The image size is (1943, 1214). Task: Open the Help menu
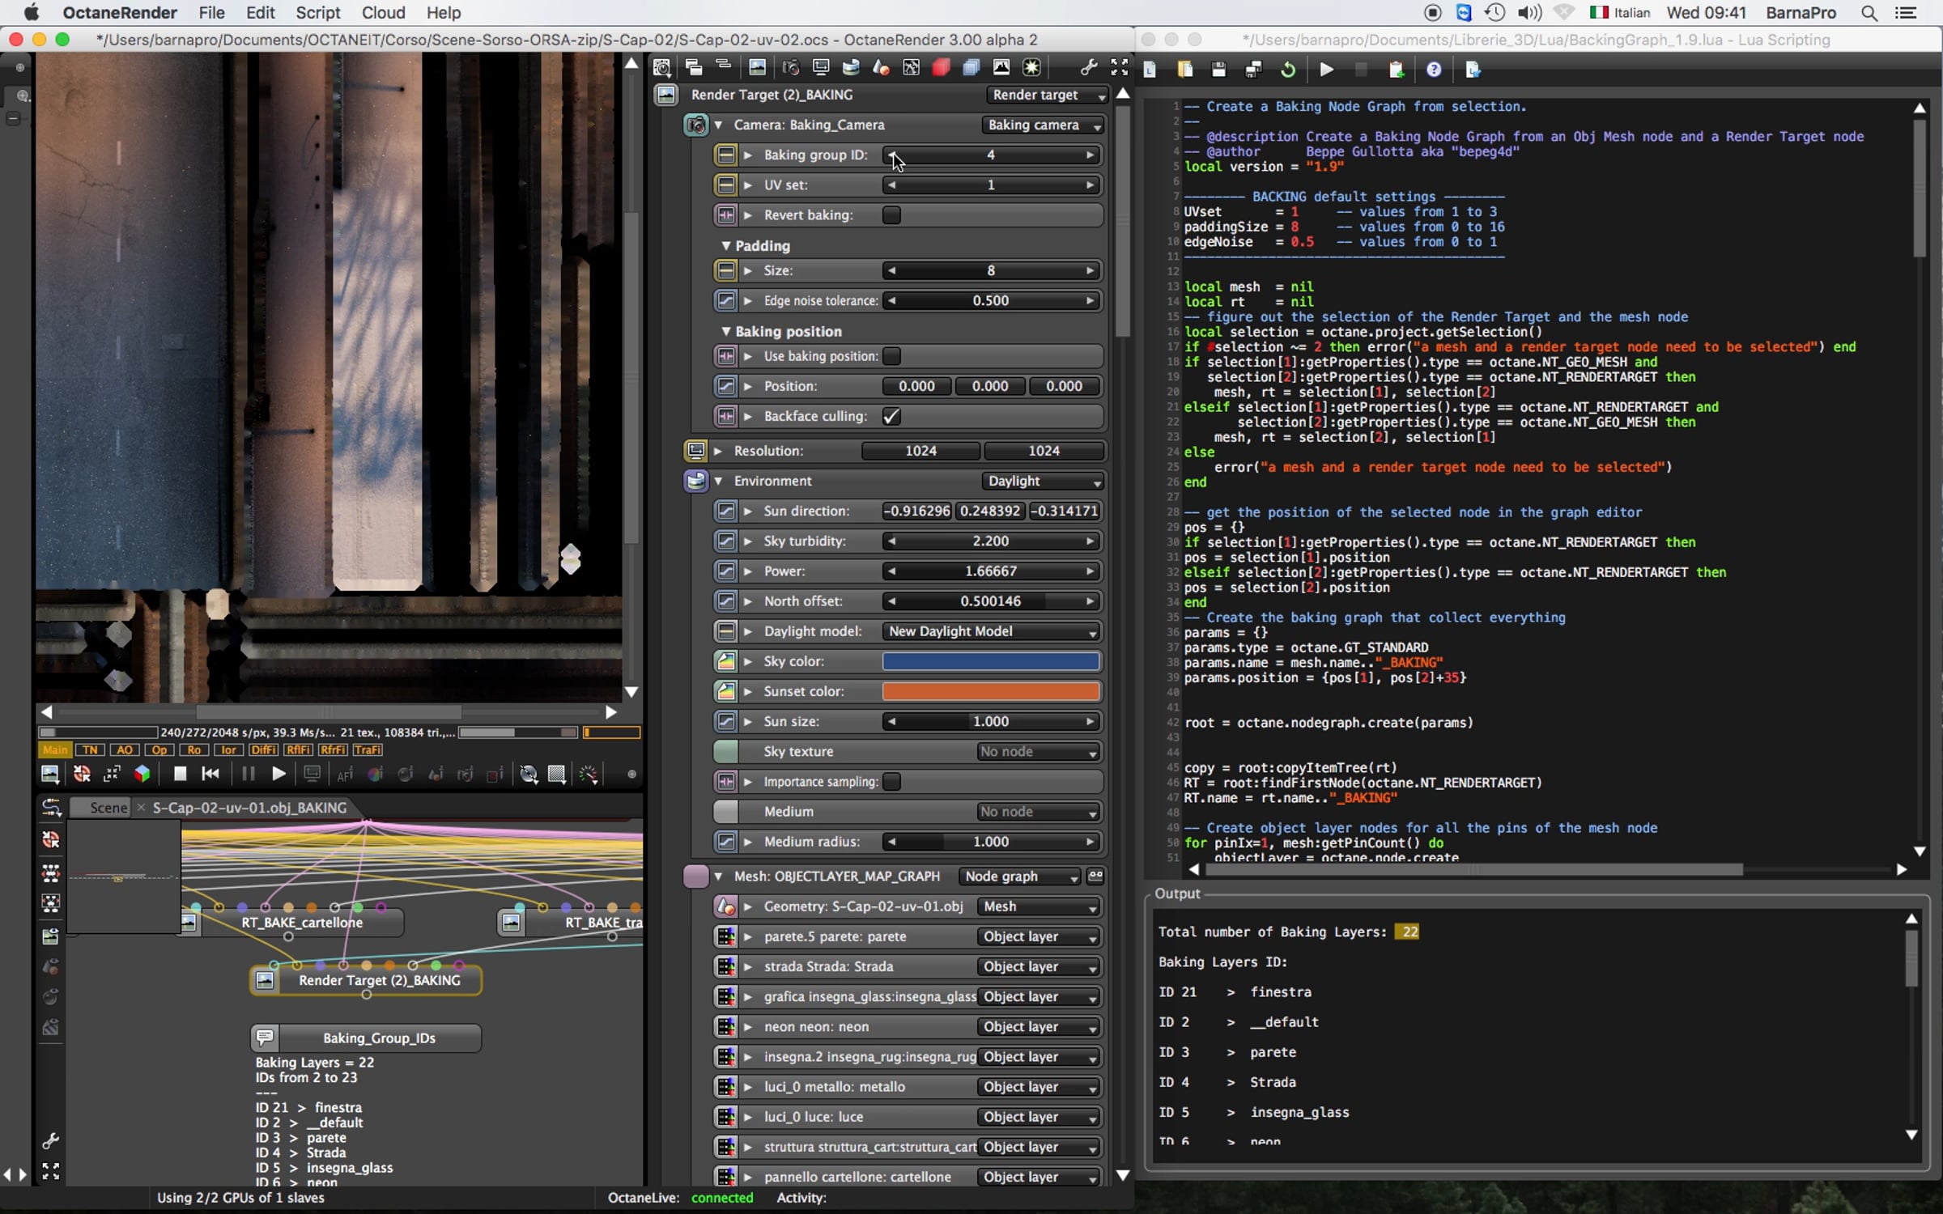[x=444, y=13]
